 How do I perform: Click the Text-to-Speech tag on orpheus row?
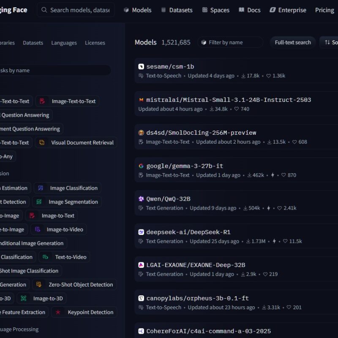[x=164, y=307]
